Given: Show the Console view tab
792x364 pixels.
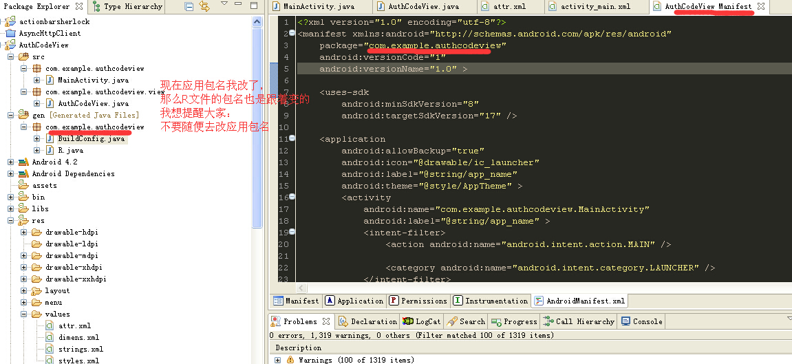Looking at the screenshot, I should (641, 321).
